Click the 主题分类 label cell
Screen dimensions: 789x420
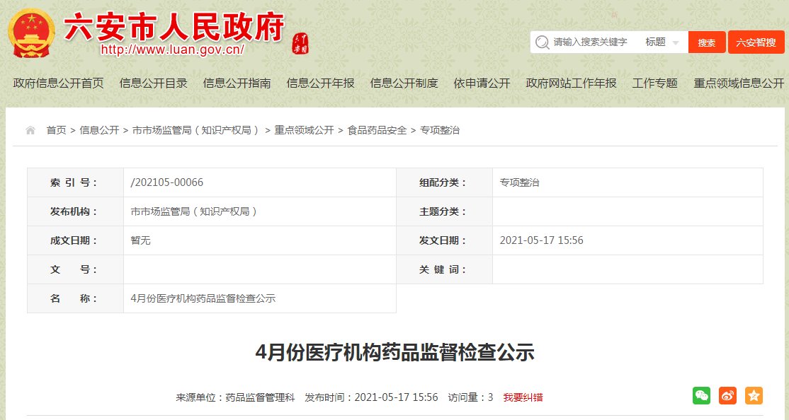(x=444, y=211)
